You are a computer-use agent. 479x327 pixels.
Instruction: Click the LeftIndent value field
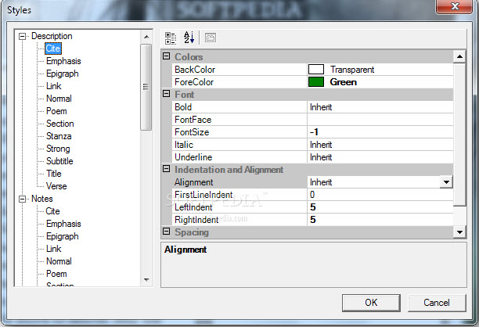380,207
